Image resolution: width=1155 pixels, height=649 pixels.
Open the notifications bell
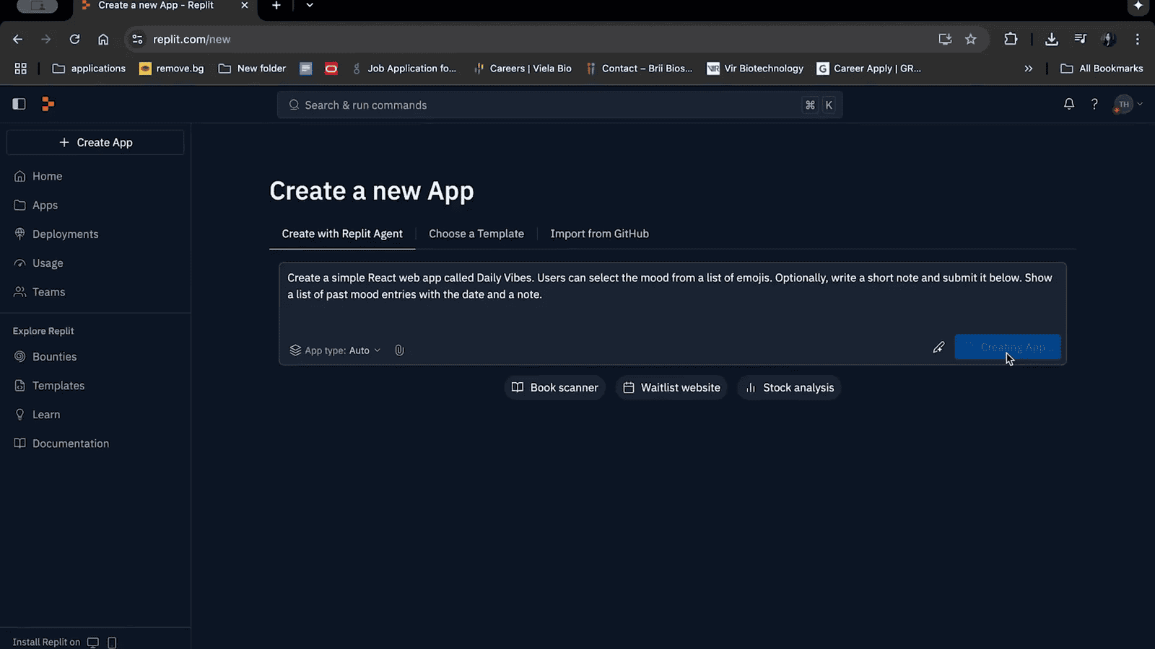click(1069, 105)
